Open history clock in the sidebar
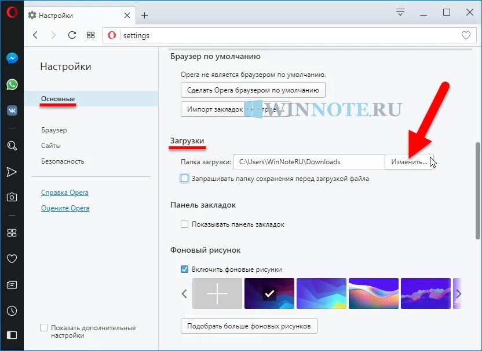 pyautogui.click(x=12, y=311)
